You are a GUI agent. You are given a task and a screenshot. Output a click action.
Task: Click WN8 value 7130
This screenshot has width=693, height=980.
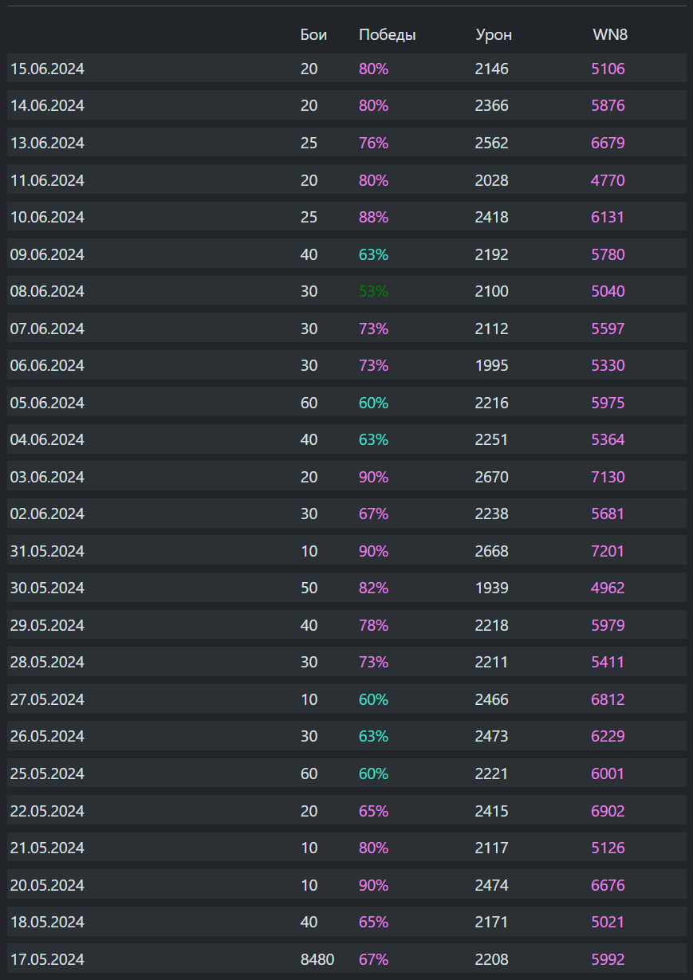tap(608, 477)
